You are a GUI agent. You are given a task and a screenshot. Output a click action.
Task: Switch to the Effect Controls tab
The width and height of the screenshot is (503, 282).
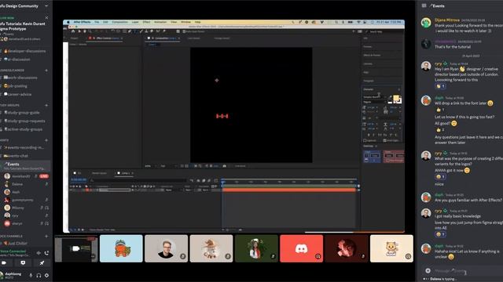coord(106,38)
